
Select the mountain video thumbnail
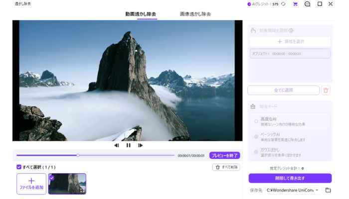coord(67,184)
